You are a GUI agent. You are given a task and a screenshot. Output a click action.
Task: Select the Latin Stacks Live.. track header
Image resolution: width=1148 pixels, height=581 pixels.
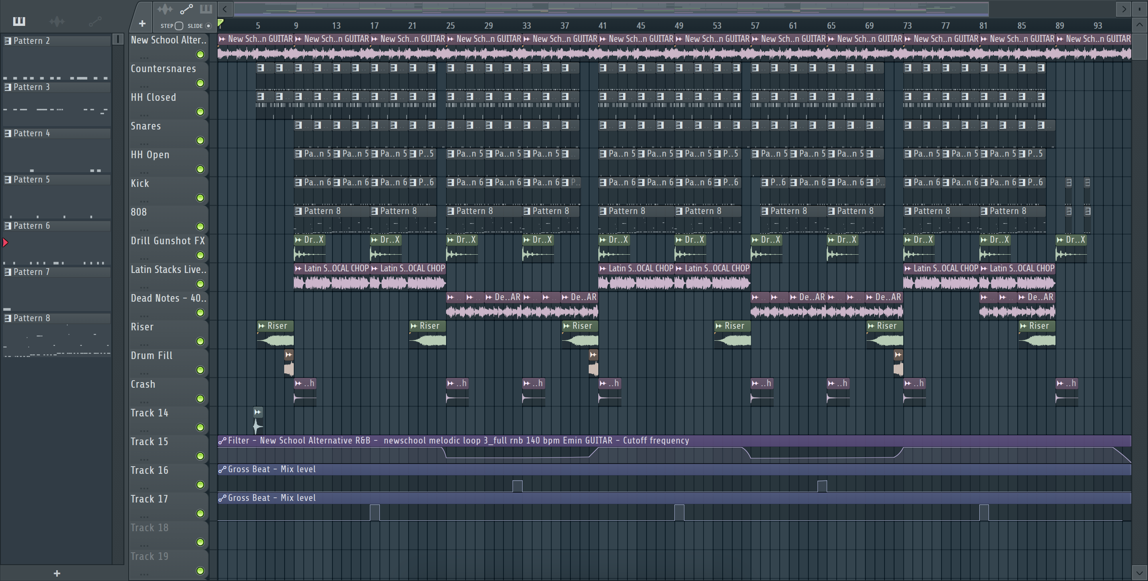[169, 277]
